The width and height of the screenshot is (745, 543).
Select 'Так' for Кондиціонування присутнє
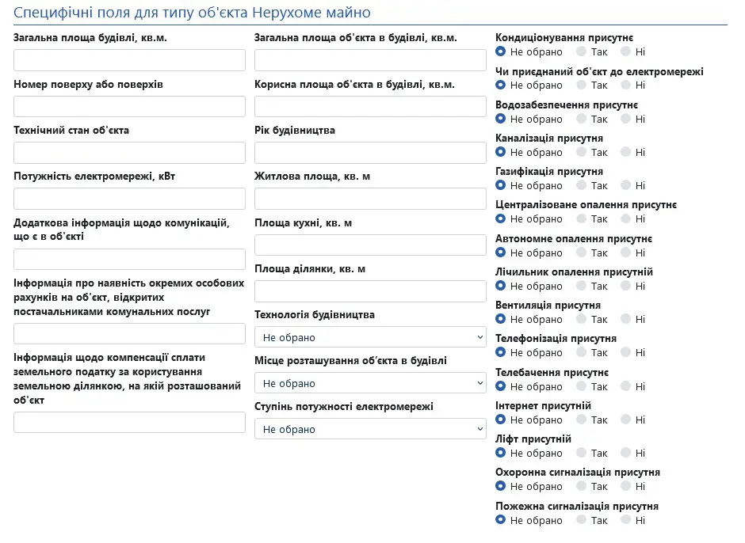pos(582,51)
